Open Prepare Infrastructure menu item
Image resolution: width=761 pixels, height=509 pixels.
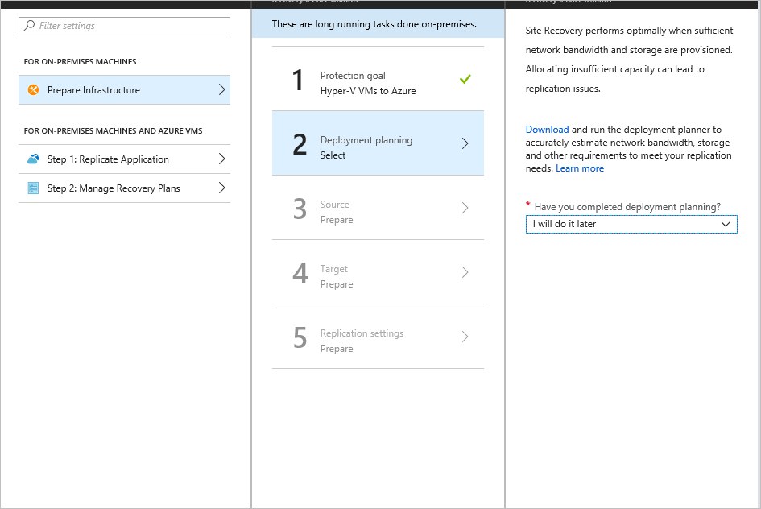pyautogui.click(x=124, y=89)
